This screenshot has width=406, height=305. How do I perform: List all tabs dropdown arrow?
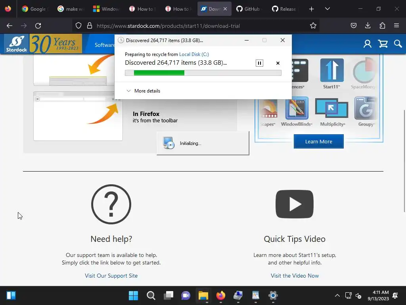(327, 9)
